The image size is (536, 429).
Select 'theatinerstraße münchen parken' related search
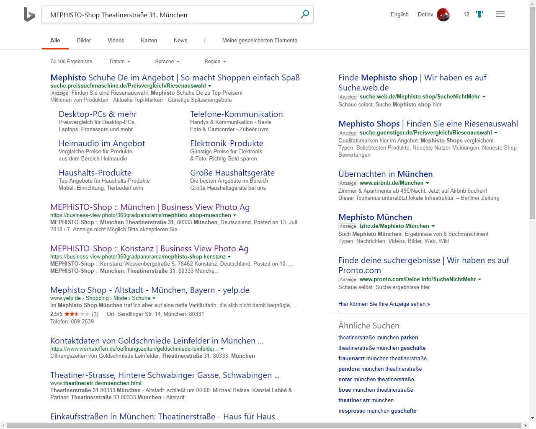pos(378,338)
